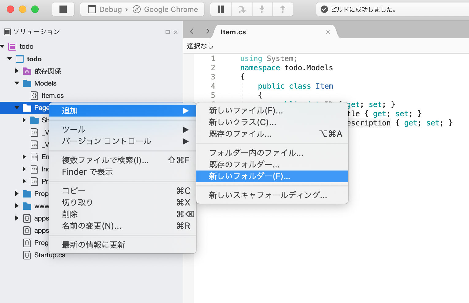Choose 切り取り from context menu
469x303 pixels.
pos(123,203)
